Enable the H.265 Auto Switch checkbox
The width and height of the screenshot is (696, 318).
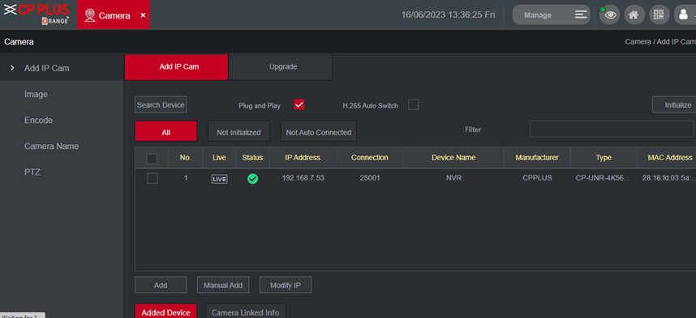click(x=413, y=105)
